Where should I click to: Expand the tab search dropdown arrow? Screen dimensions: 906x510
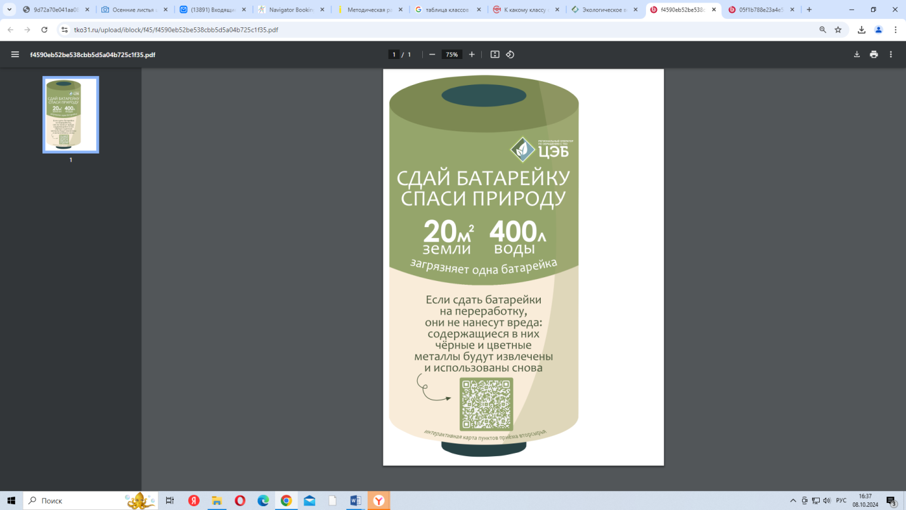[10, 10]
